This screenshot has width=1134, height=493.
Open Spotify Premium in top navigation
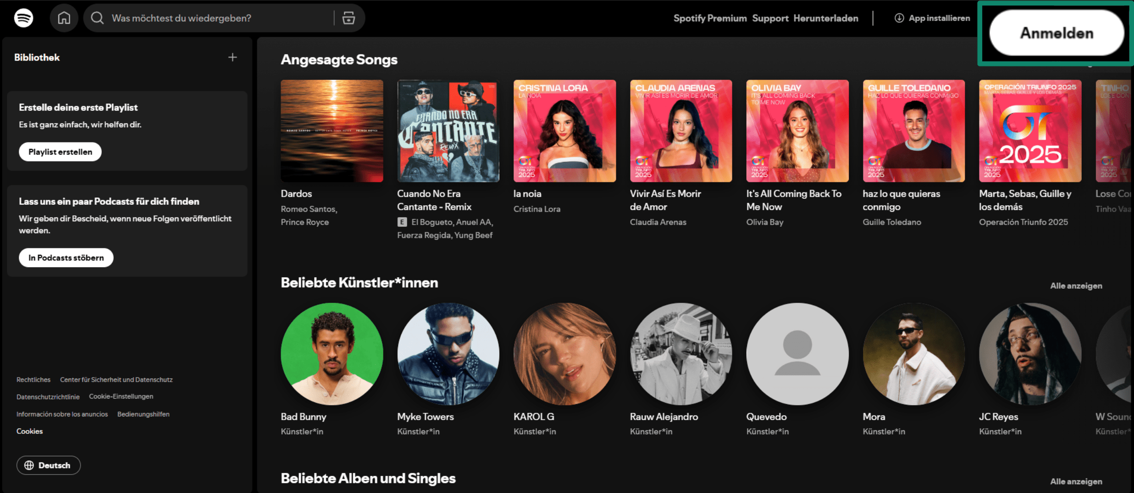click(x=710, y=18)
